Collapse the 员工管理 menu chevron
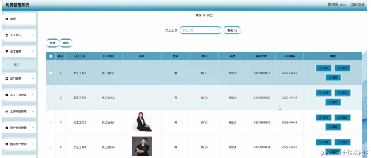Viewport: 371px width, 158px height. click(33, 52)
